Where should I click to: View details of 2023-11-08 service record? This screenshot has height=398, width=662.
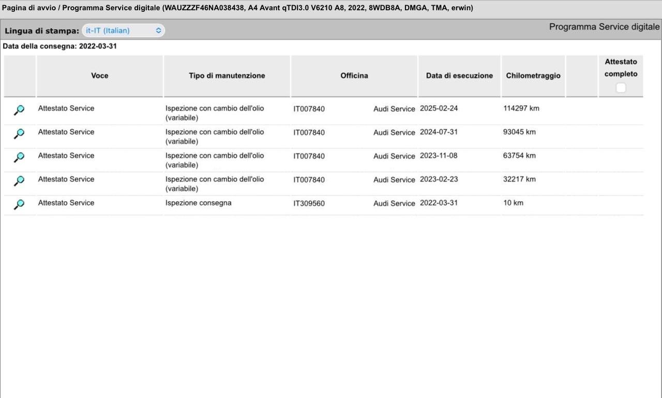(x=19, y=157)
